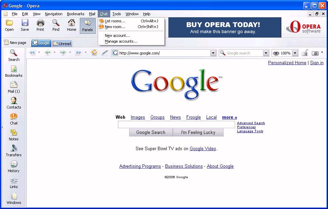The image size is (328, 209).
Task: Click the I'm Feeling Lucky button
Action: (x=198, y=133)
